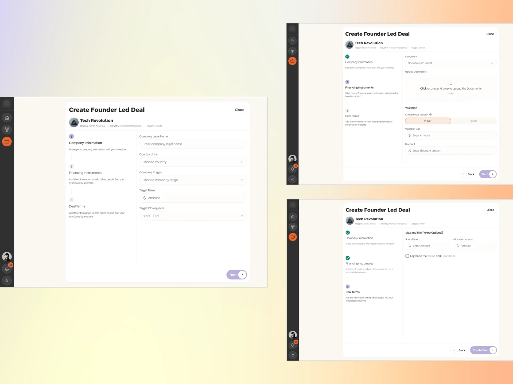Click Next button in top-right window
513x384 pixels.
(488, 174)
